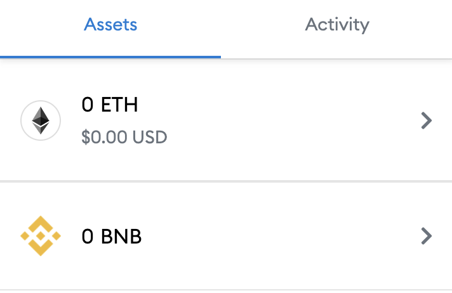This screenshot has width=452, height=293.
Task: Click the 0 BNB balance text
Action: click(112, 237)
